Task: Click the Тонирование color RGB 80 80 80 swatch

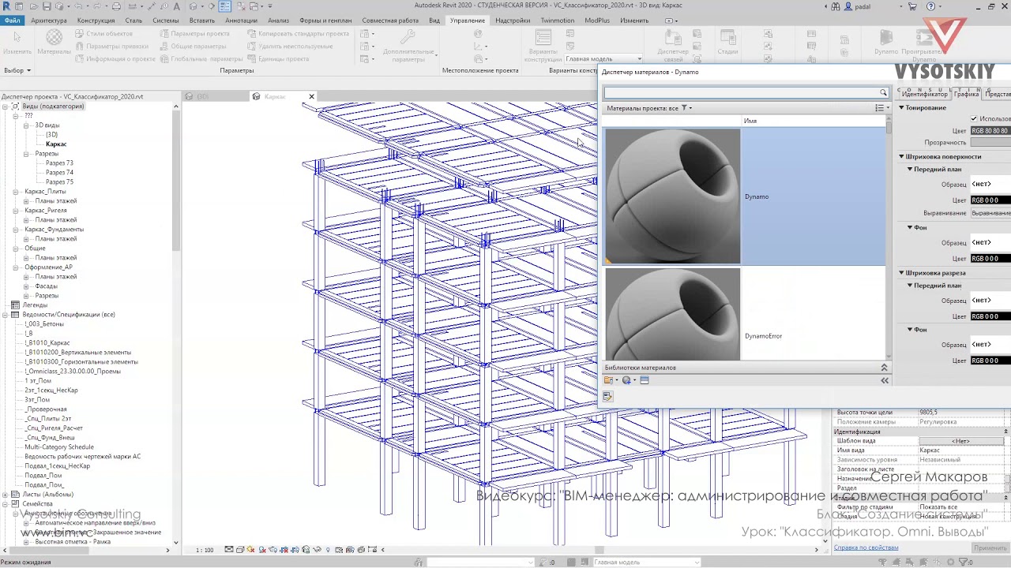Action: 990,131
